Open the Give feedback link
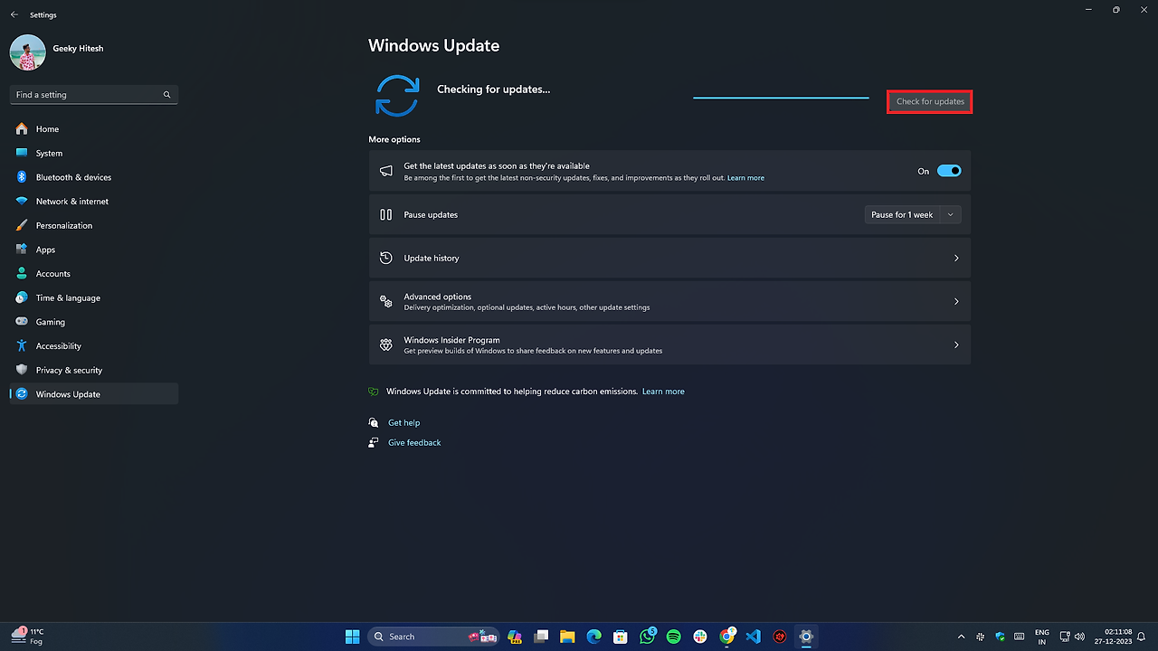Screen dimensions: 1158x651 coord(414,443)
